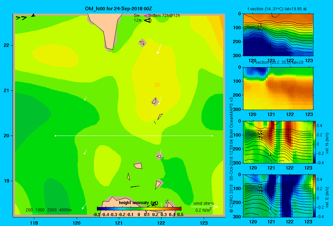Click the height anomaly color bar
This screenshot has width=333, height=226.
click(139, 209)
